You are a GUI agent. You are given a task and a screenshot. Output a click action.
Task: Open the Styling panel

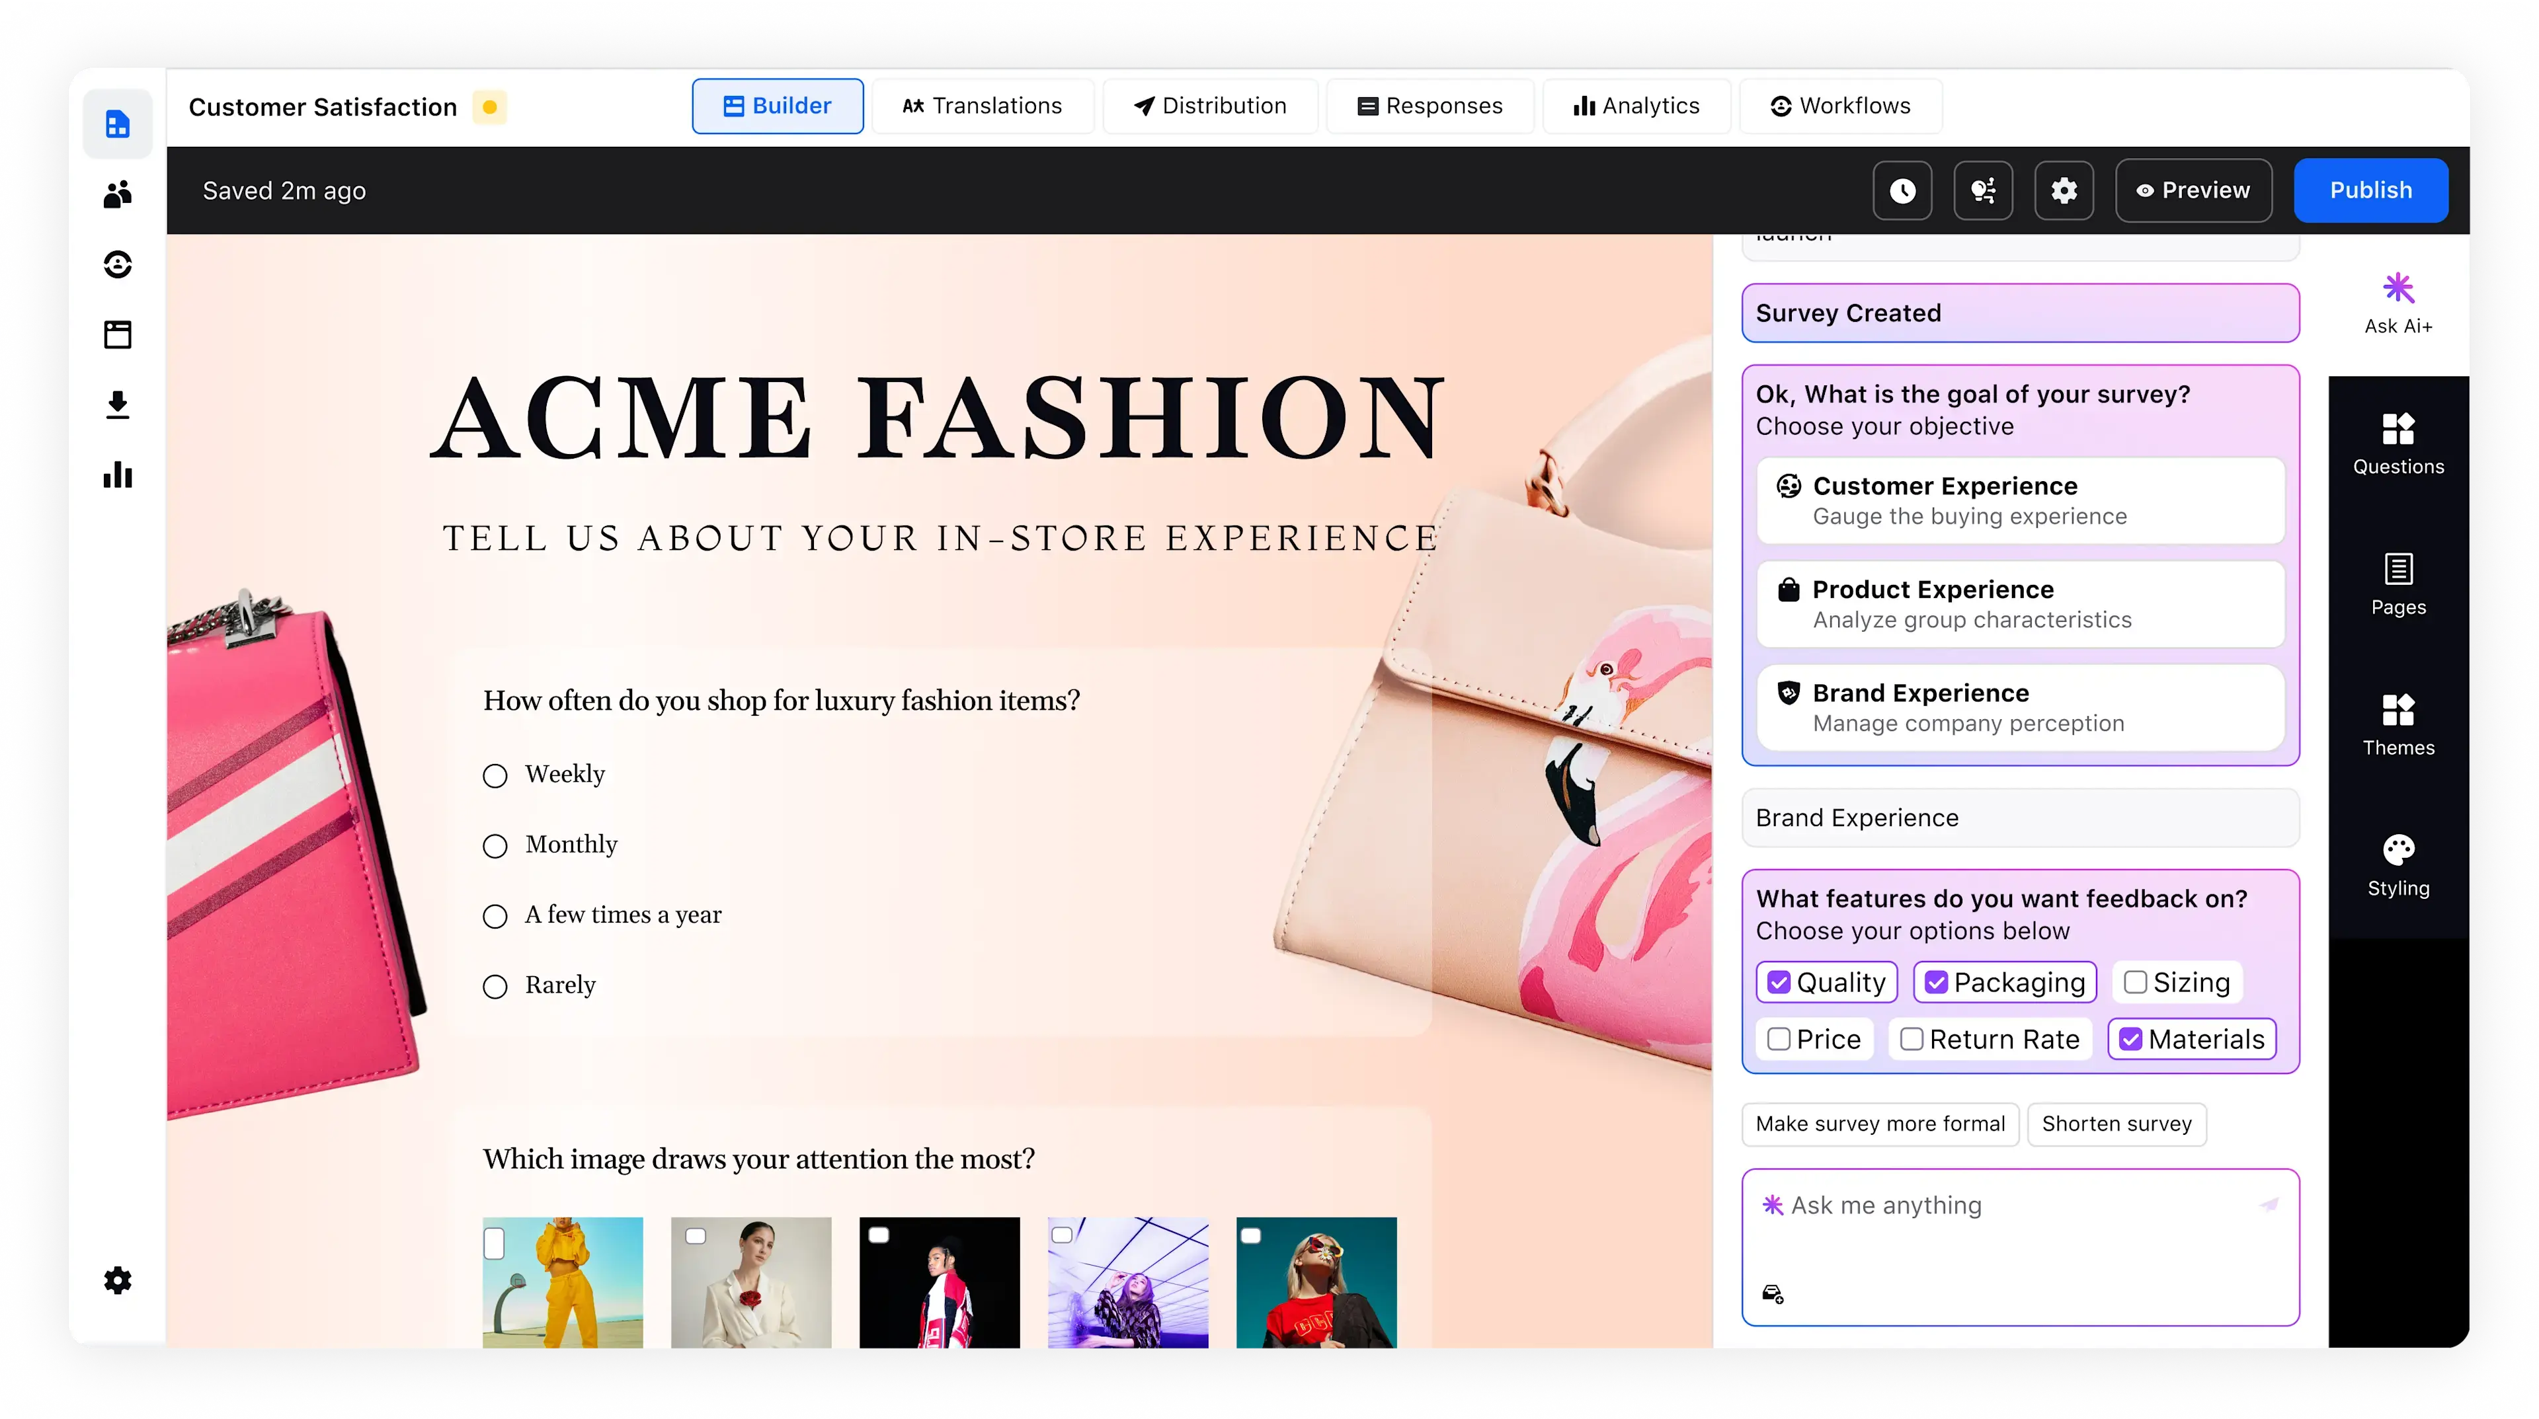(x=2397, y=866)
